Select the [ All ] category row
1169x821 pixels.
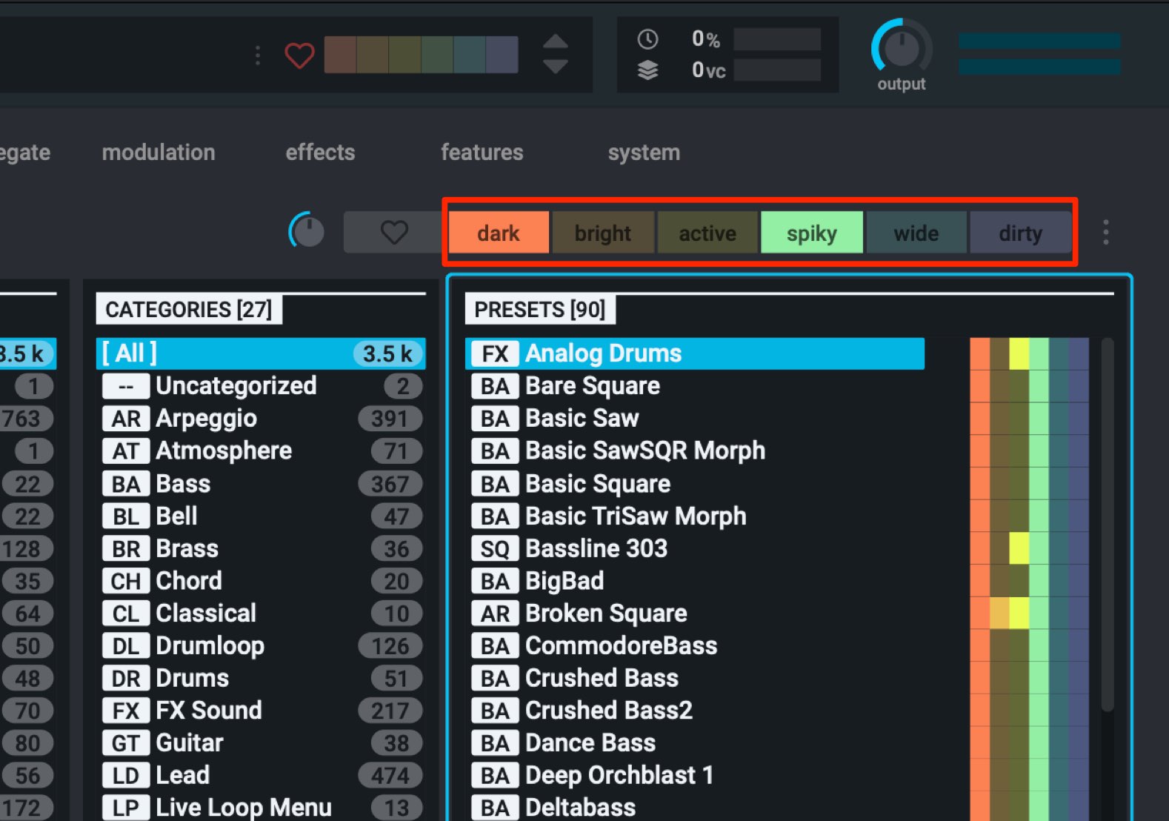(261, 353)
